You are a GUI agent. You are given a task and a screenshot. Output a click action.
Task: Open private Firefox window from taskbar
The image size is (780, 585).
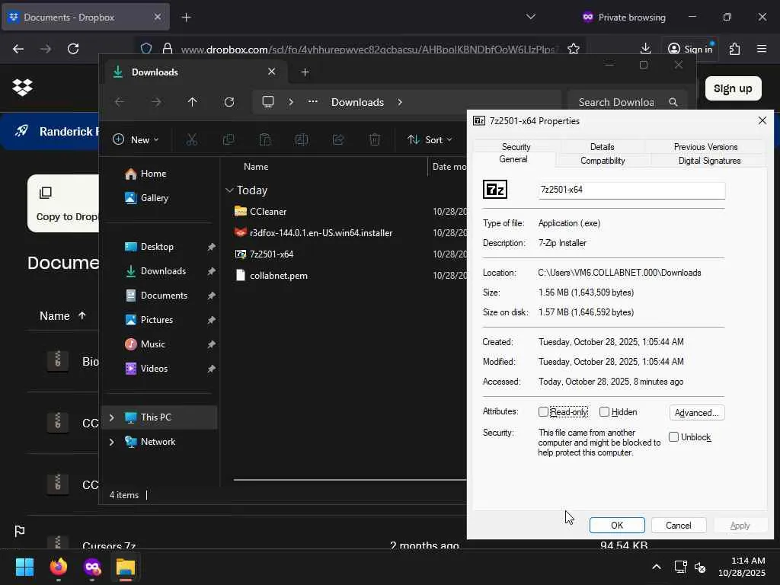coord(92,567)
